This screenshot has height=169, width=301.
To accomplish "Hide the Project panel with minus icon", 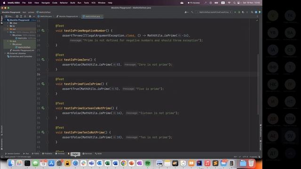I will point(34,16).
